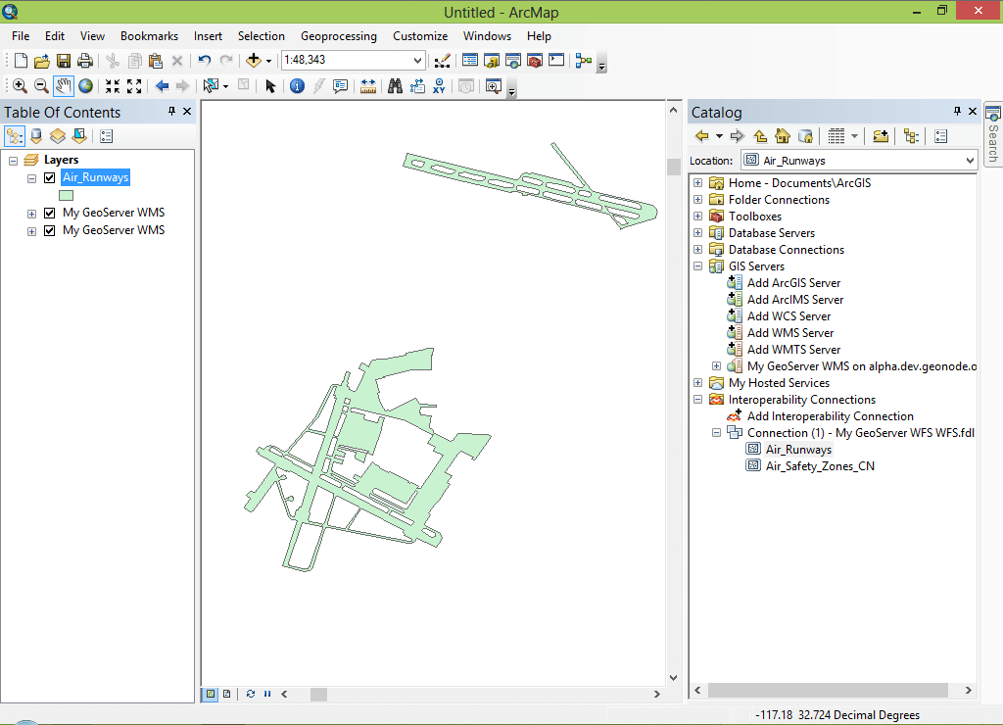Open the Python window icon
1003x725 pixels.
[556, 60]
